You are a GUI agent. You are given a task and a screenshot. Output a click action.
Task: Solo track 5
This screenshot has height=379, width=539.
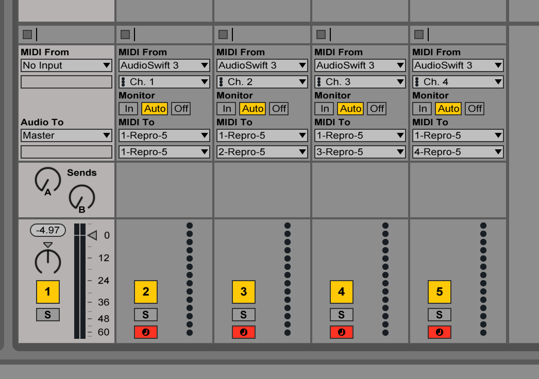440,315
